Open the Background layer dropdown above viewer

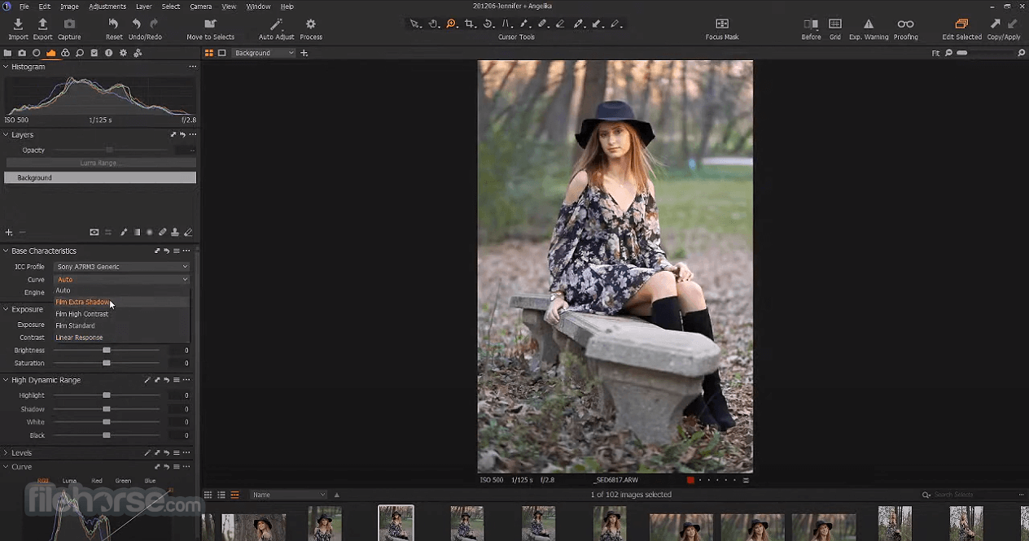click(265, 53)
